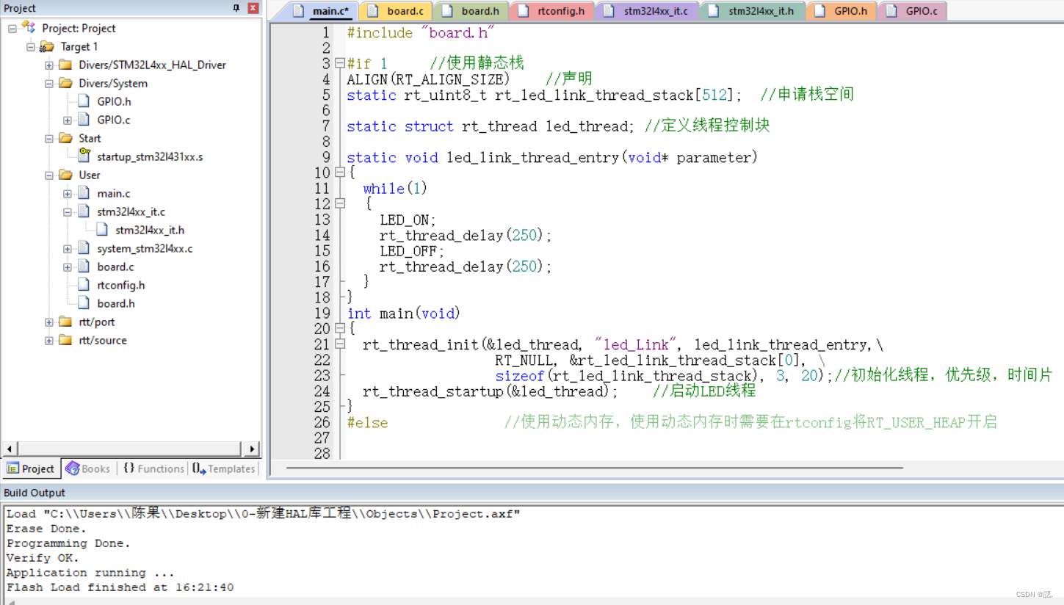Click the document icon on the main.c tab
The image size is (1064, 605).
coord(297,11)
